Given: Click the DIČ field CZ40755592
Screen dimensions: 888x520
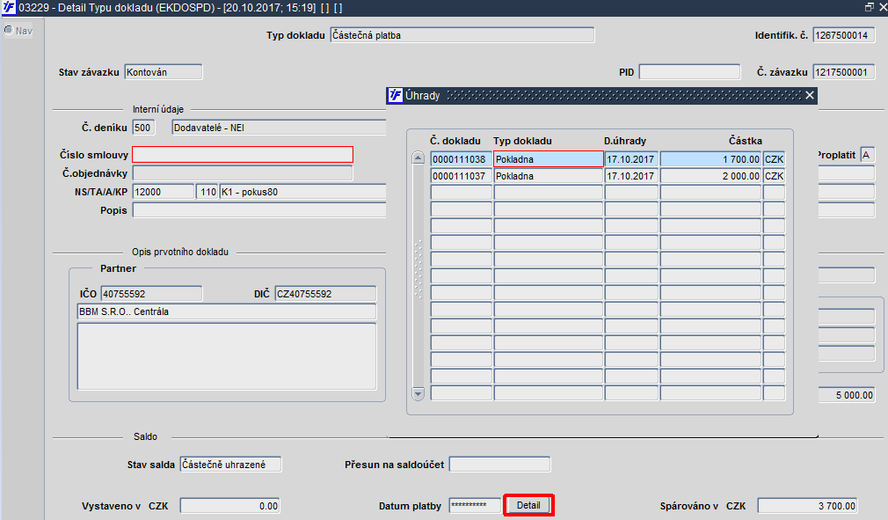Looking at the screenshot, I should pyautogui.click(x=325, y=293).
